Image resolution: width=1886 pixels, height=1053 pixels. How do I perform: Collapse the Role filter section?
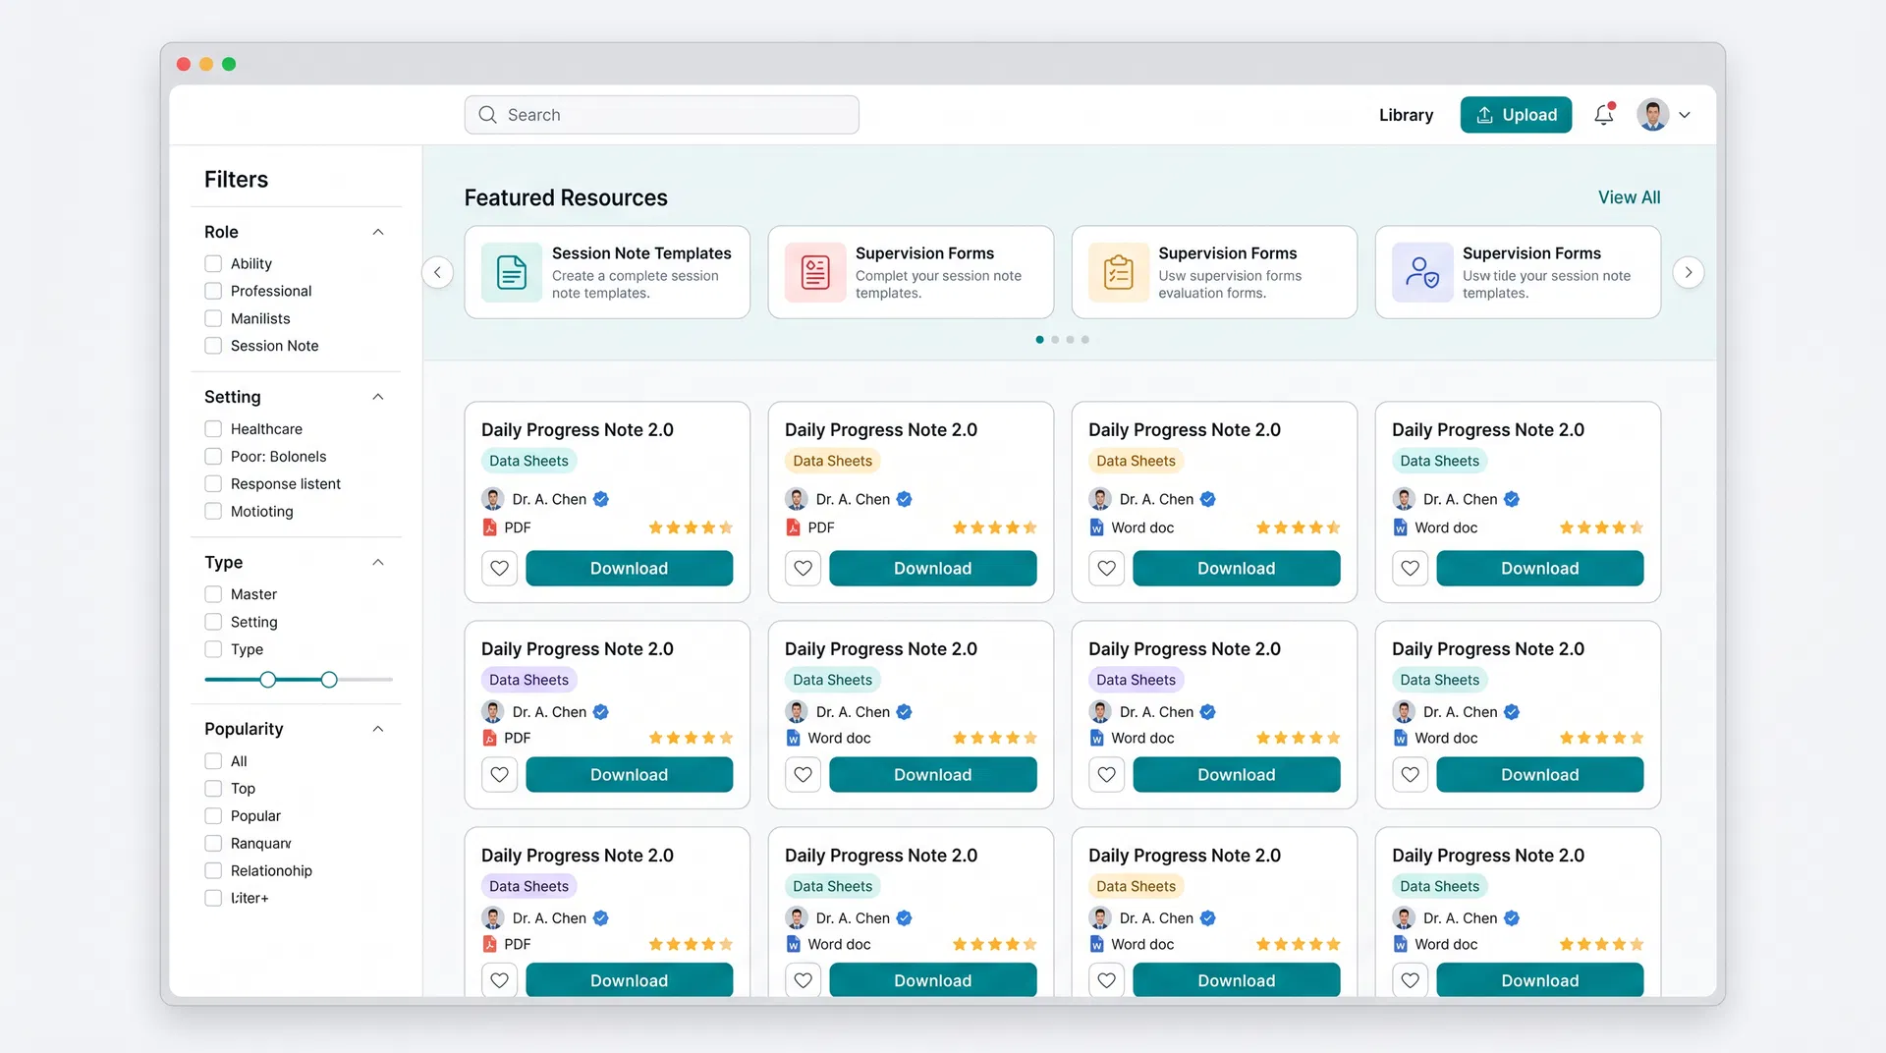(378, 232)
